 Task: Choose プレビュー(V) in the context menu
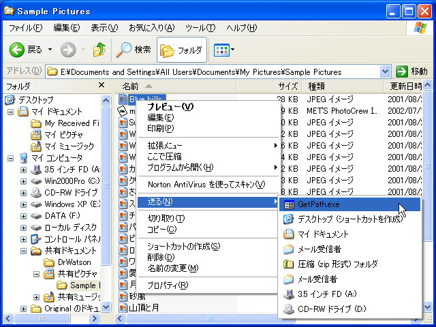click(x=208, y=107)
